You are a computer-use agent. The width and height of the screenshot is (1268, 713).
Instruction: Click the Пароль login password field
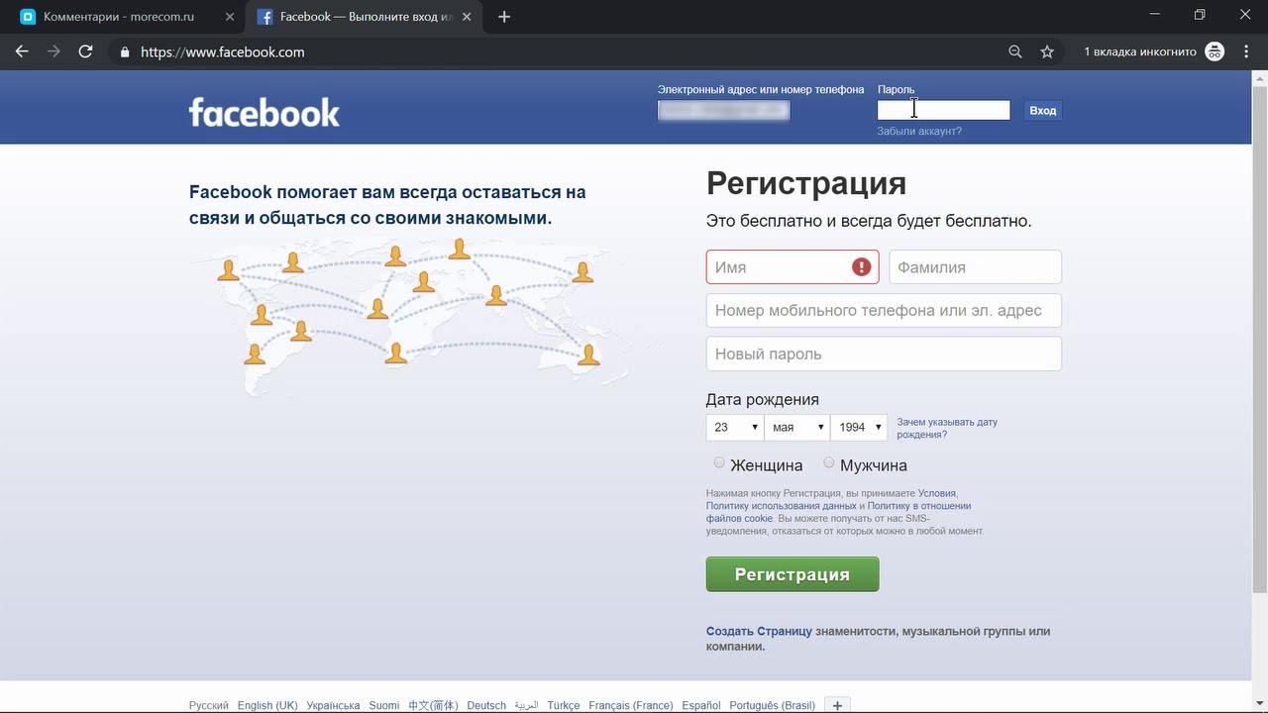coord(943,111)
